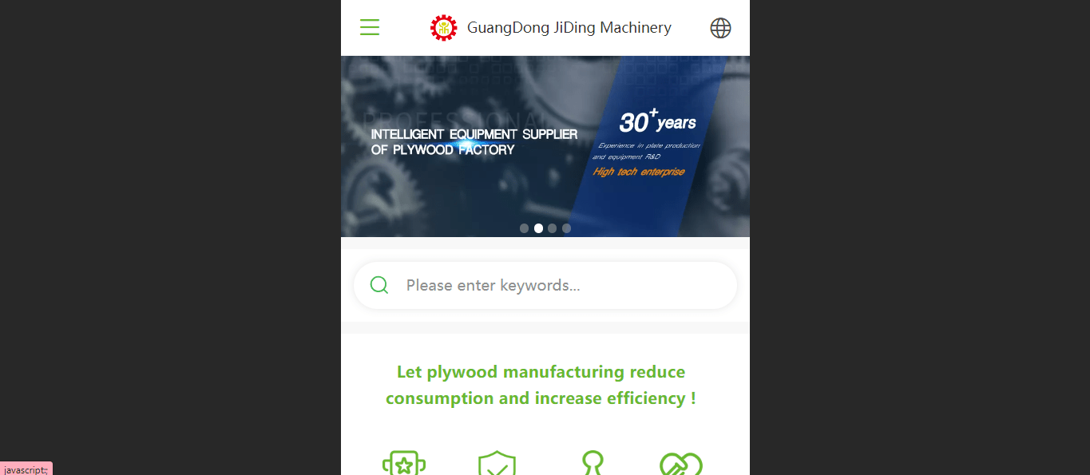The image size is (1090, 475).
Task: Open the globe language selector
Action: 720,28
